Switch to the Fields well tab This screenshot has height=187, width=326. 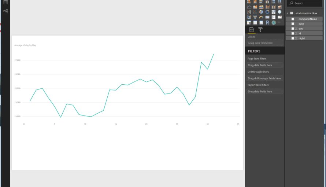point(252,30)
